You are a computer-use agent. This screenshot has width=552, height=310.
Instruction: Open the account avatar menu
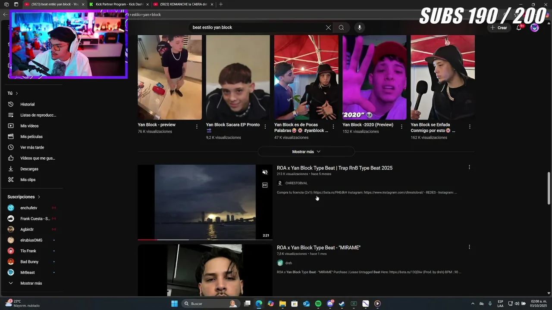[534, 28]
